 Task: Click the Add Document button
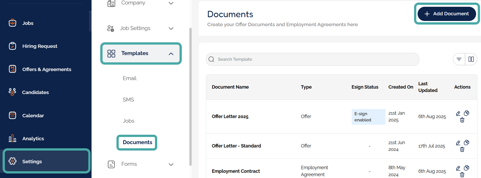[x=447, y=14]
